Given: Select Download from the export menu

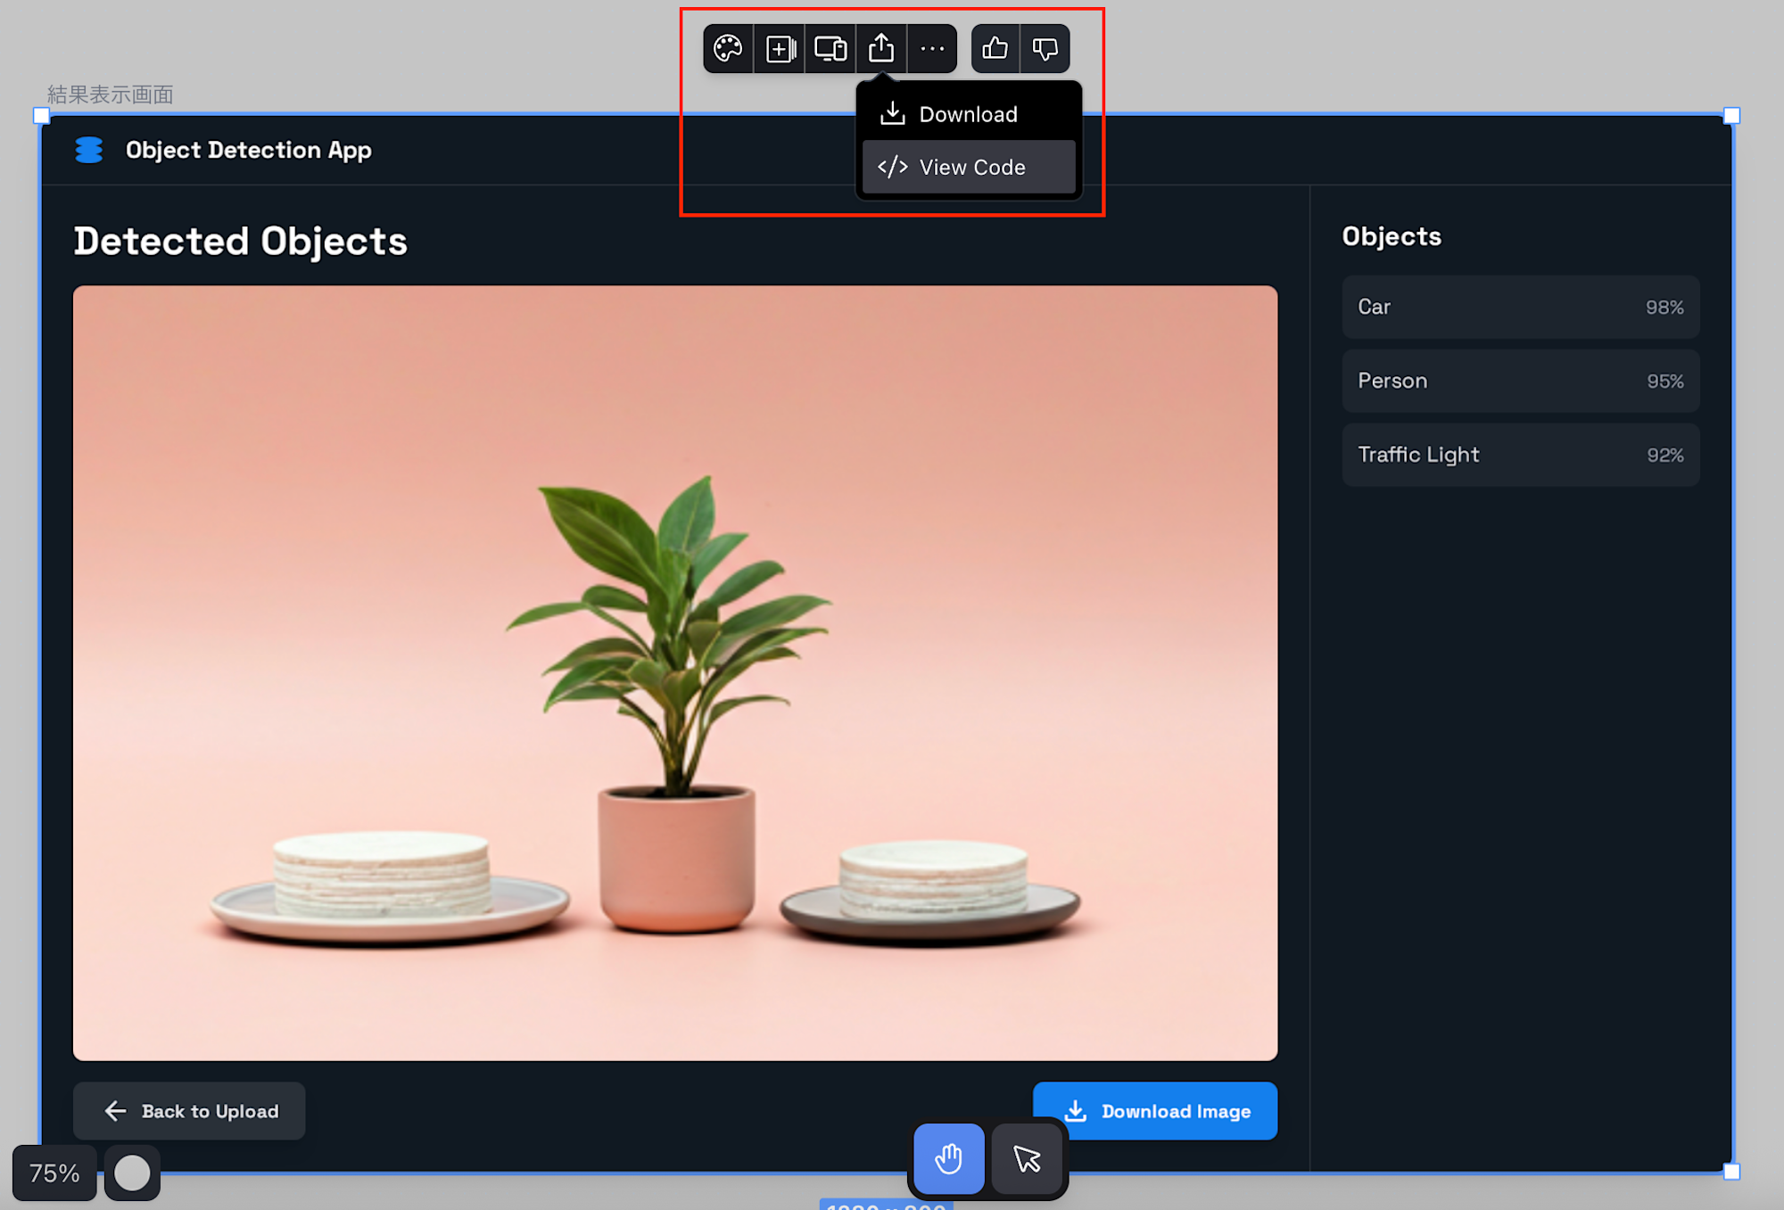Looking at the screenshot, I should coord(968,114).
